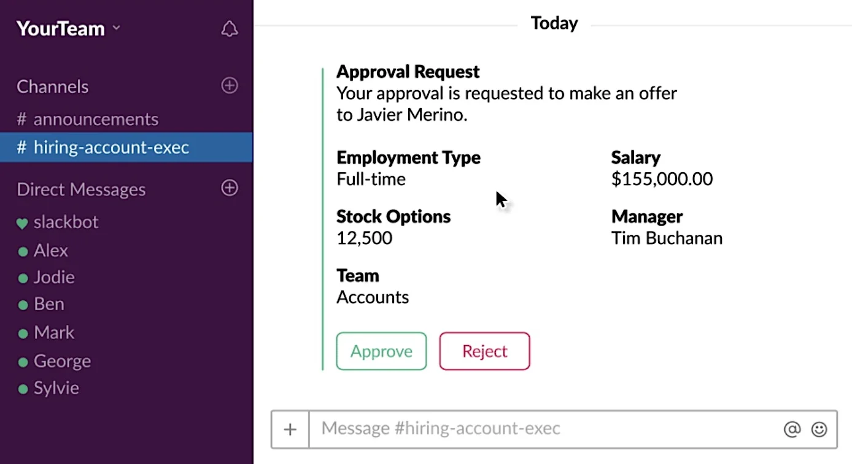Reject the approval request
Image resolution: width=852 pixels, height=464 pixels.
(484, 351)
